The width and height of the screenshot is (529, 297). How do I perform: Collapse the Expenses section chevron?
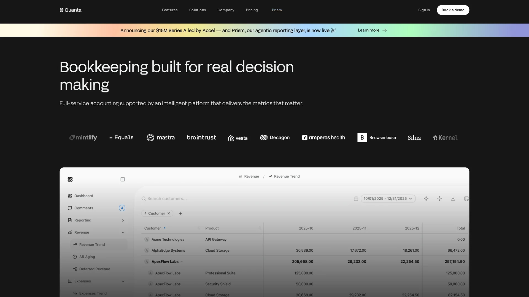[x=123, y=281]
